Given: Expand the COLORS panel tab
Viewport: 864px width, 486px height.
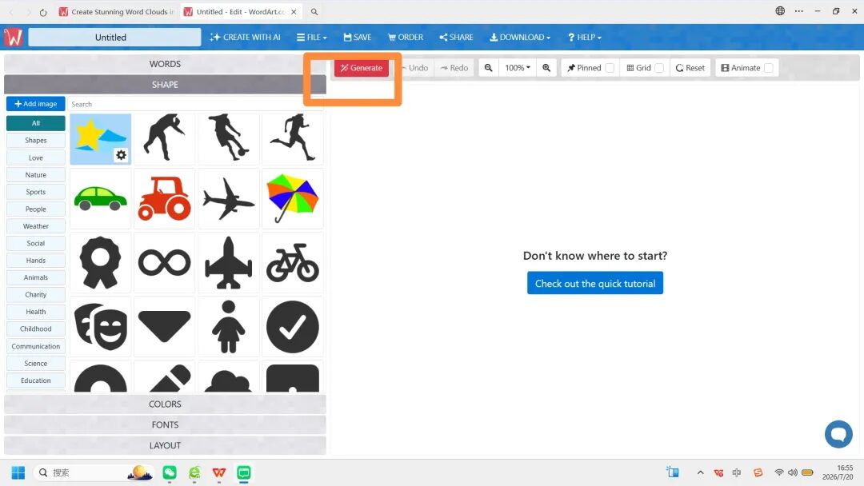Looking at the screenshot, I should coord(165,404).
